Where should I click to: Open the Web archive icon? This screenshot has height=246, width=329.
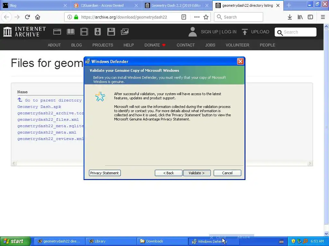click(57, 32)
